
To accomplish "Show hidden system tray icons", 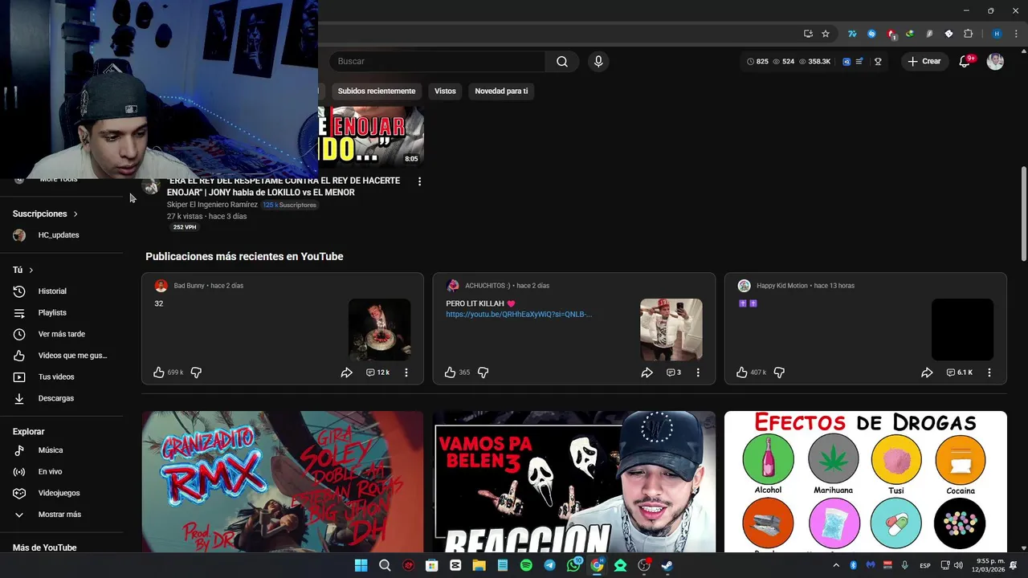I will tap(835, 565).
